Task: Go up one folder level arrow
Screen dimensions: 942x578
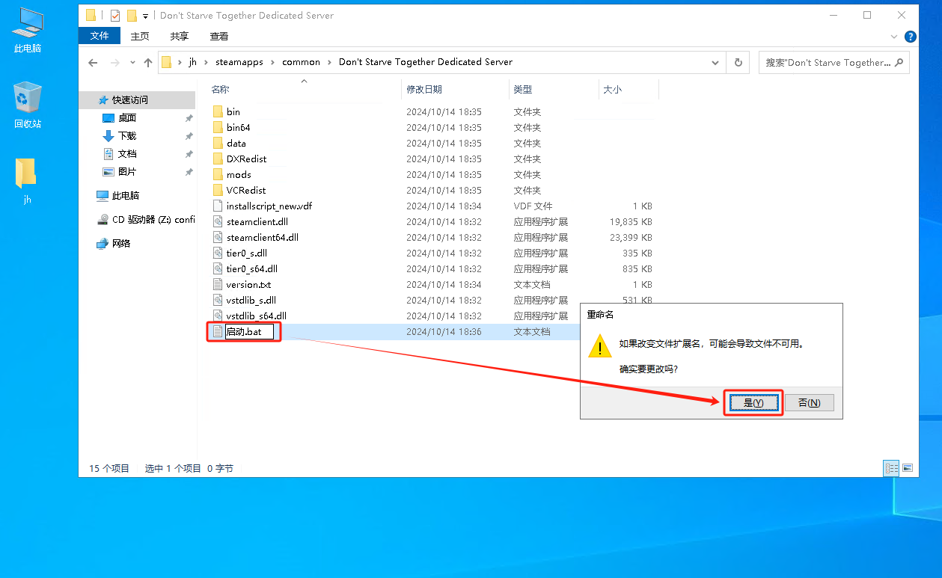Action: point(148,62)
